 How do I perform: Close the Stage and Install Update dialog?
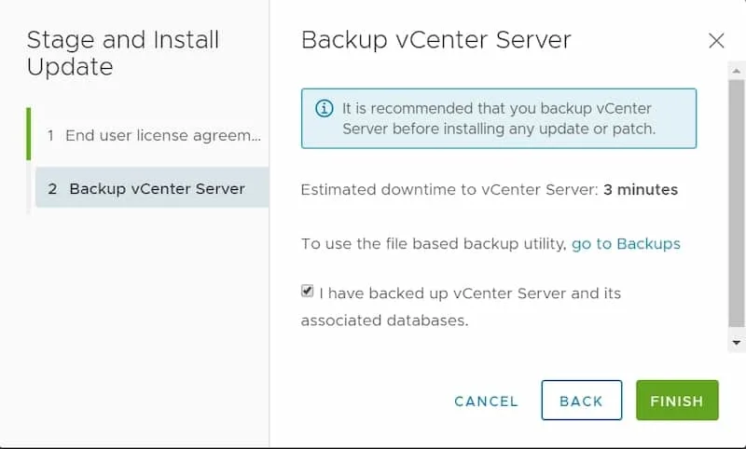pos(716,41)
